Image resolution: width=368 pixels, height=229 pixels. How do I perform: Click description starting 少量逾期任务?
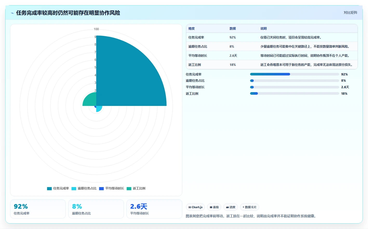point(305,47)
